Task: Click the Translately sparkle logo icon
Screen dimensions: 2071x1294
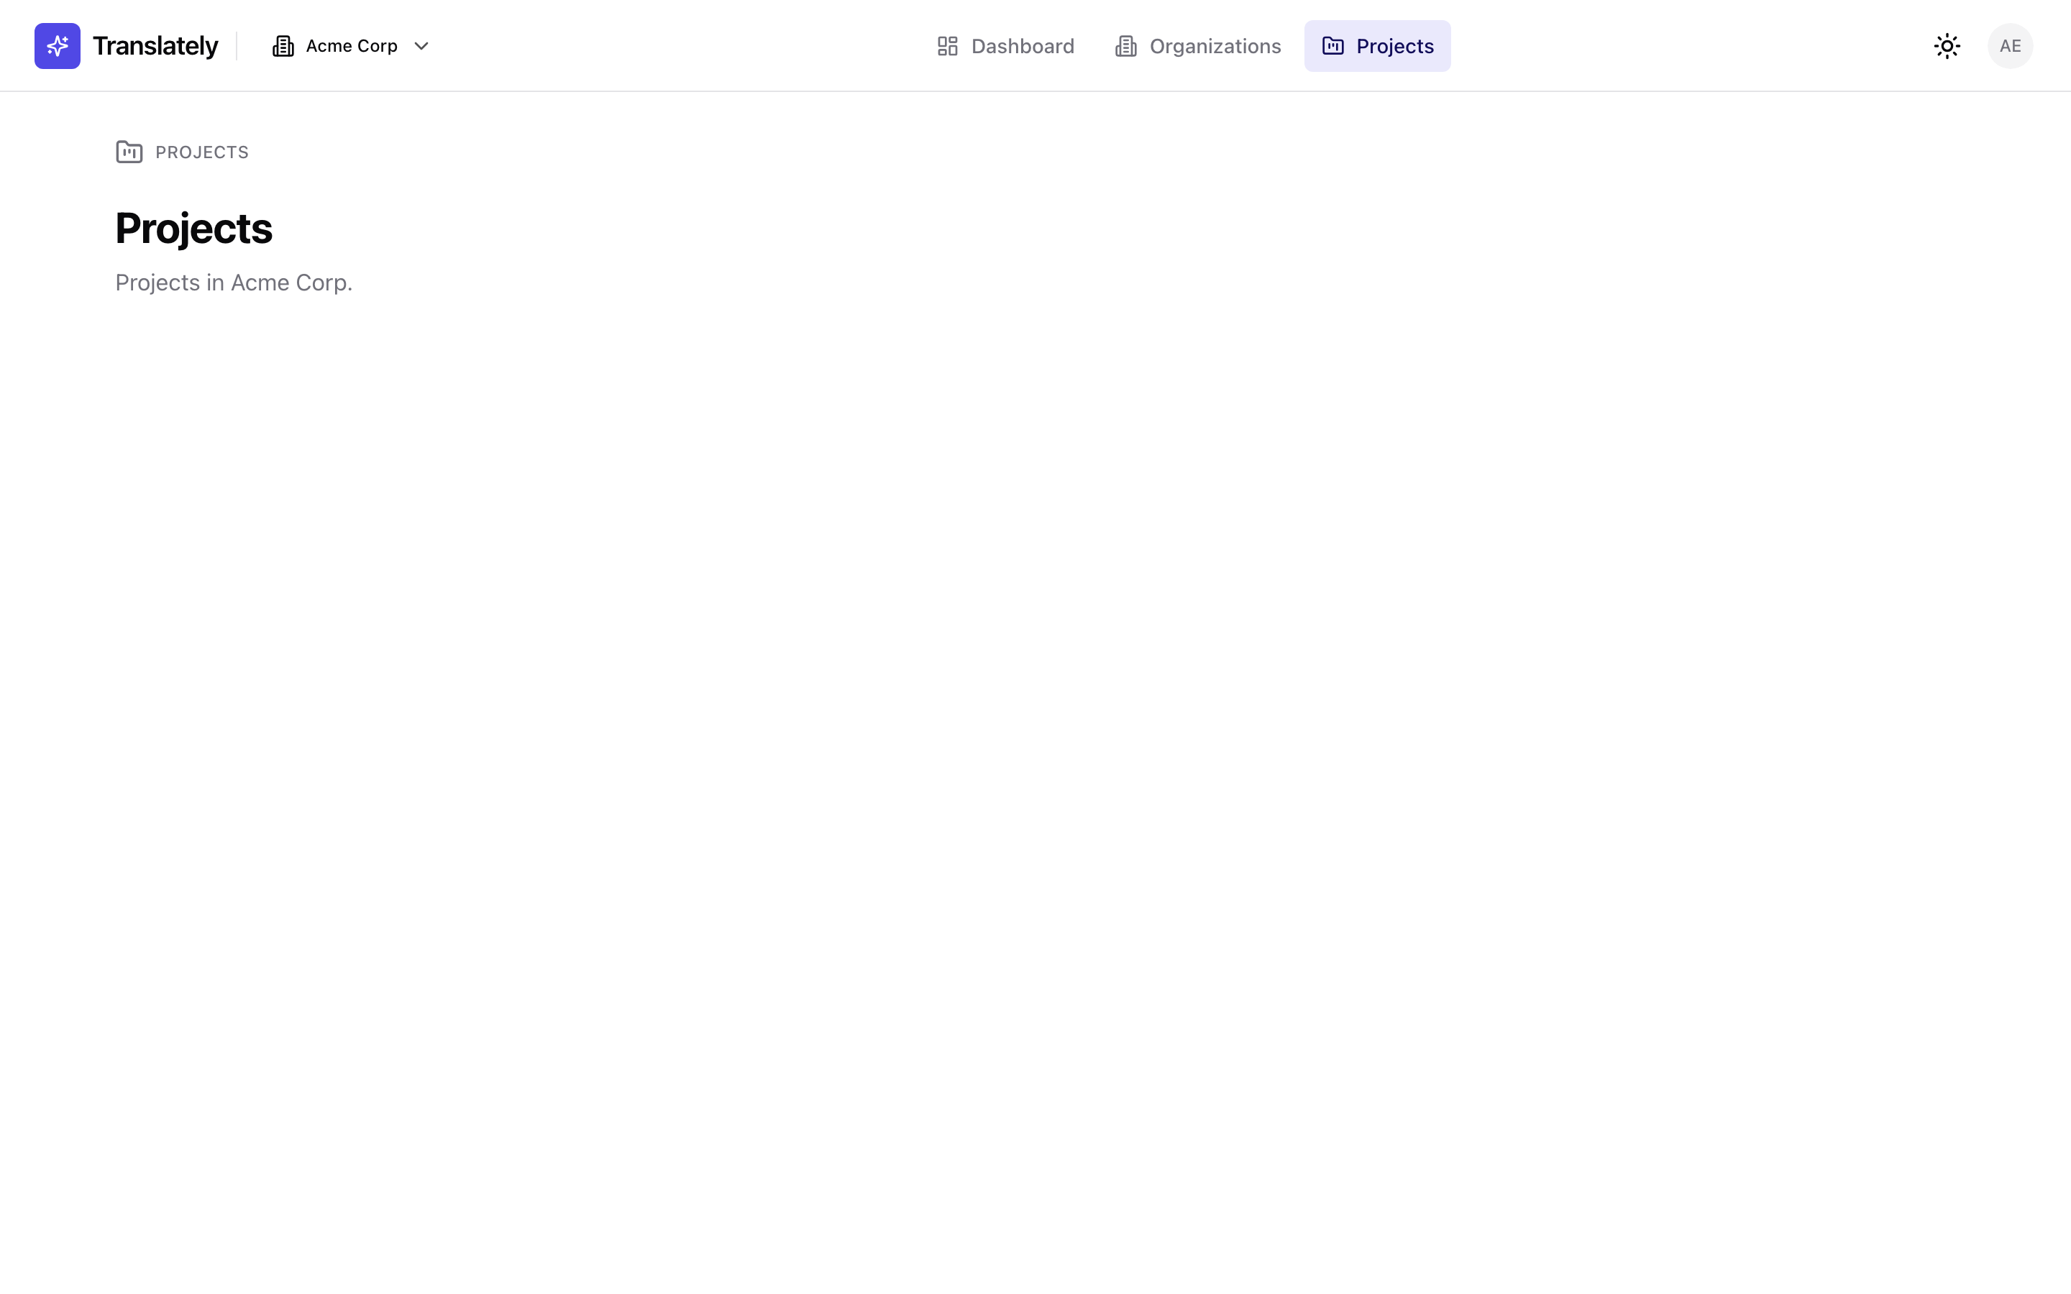Action: pos(57,45)
